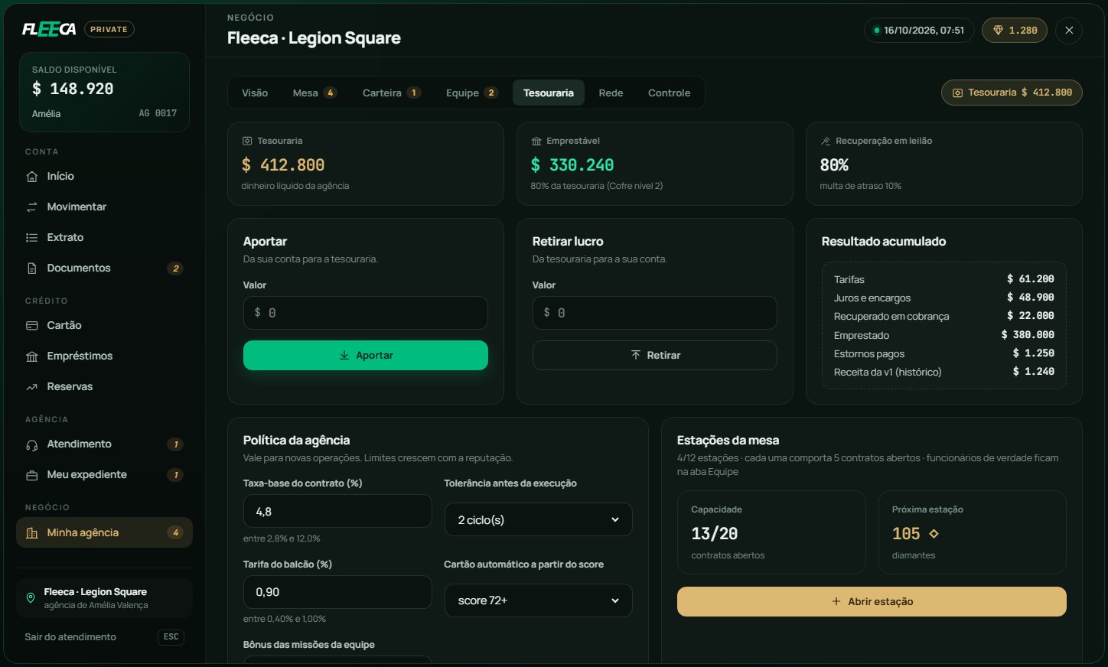The image size is (1108, 667).
Task: Click the 16/10/2026, 07:51 date indicator
Action: coord(919,31)
